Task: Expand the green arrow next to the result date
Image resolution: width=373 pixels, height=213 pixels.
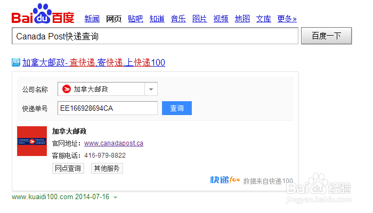Action: point(116,198)
